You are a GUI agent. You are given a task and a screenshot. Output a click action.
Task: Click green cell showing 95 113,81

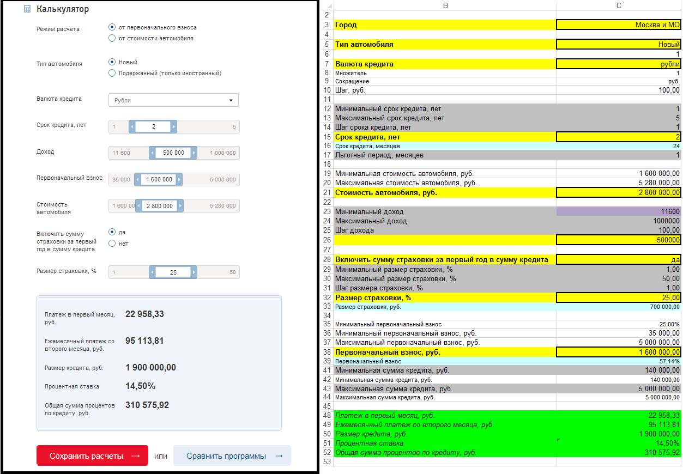pos(619,424)
